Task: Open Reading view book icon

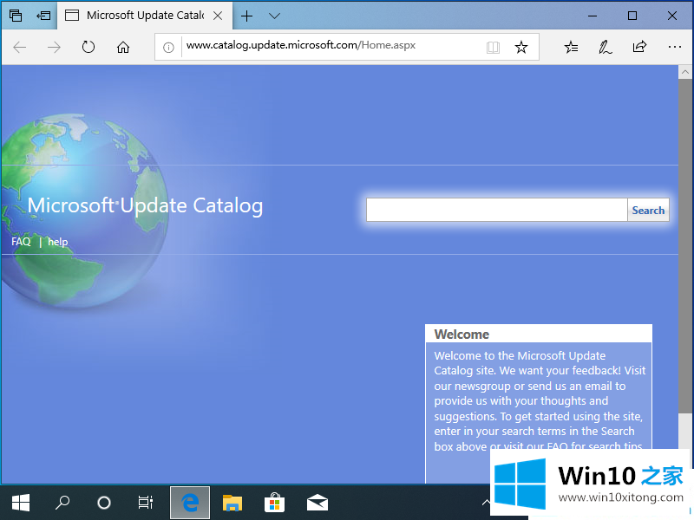Action: pyautogui.click(x=493, y=48)
